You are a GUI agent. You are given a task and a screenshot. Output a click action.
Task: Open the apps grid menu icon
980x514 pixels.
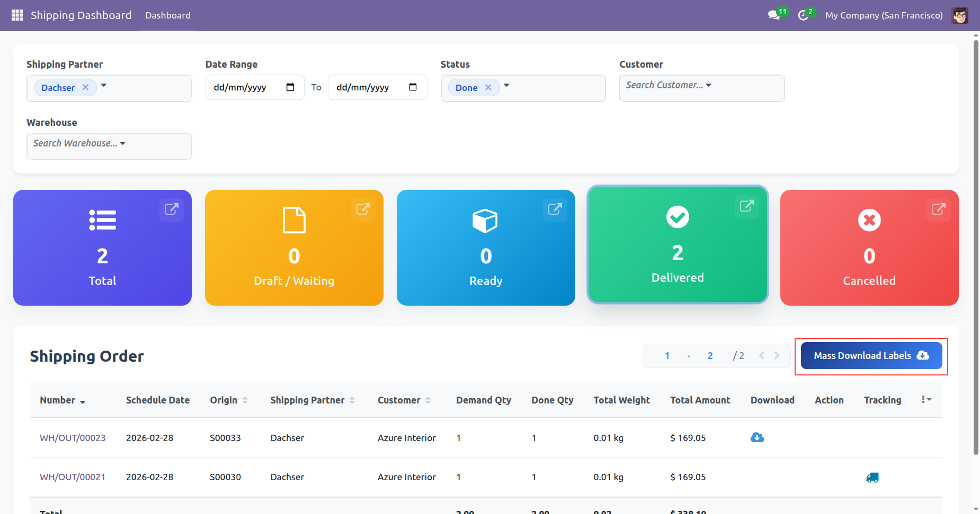coord(17,15)
